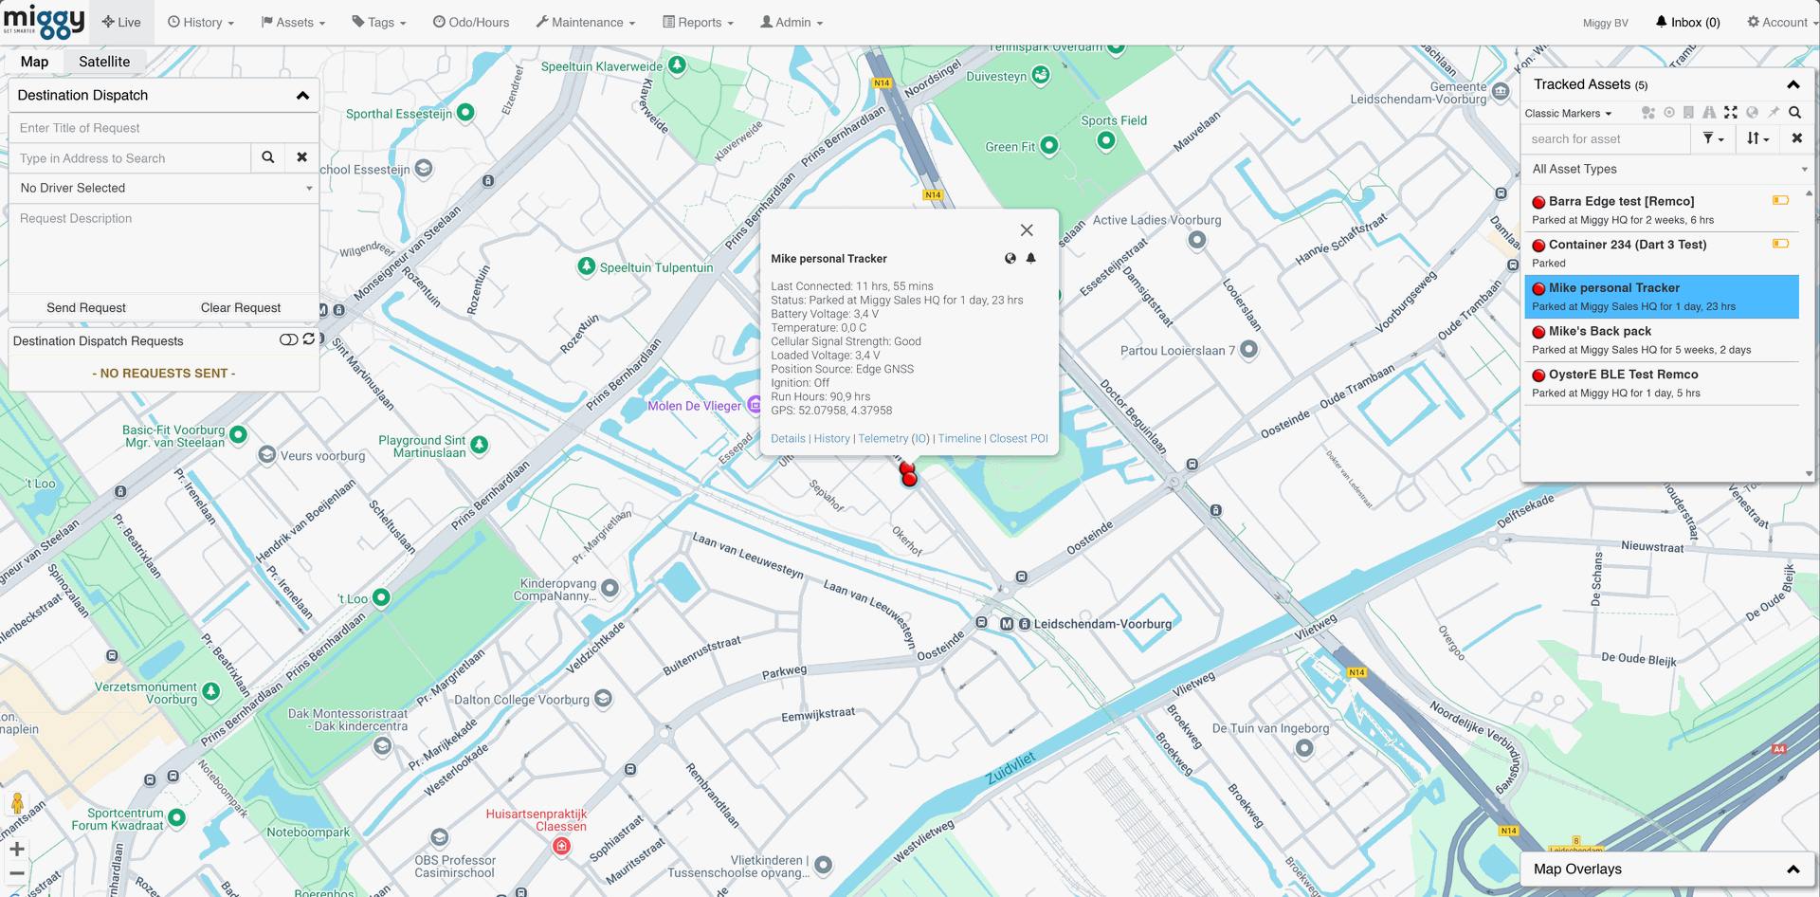This screenshot has height=897, width=1820.
Task: Select Barra Edge test [Remco] asset
Action: 1661,210
